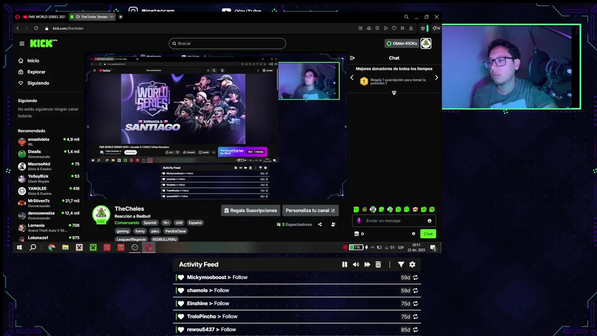Replay the chamole follow alert
The image size is (597, 336).
point(415,291)
